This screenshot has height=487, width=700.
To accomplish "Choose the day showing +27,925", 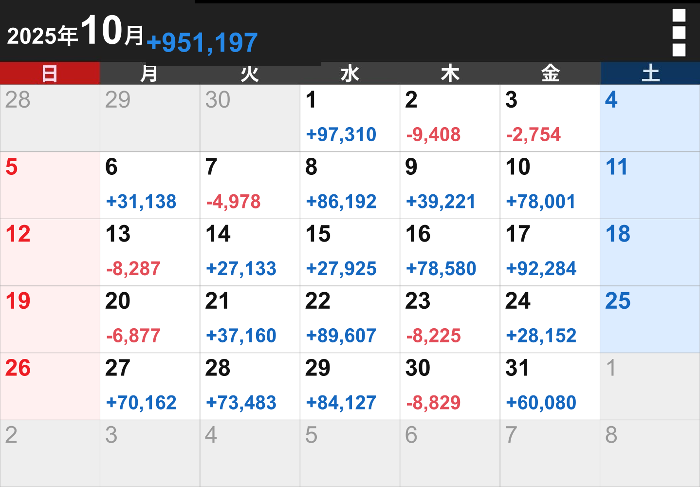I will pyautogui.click(x=350, y=252).
